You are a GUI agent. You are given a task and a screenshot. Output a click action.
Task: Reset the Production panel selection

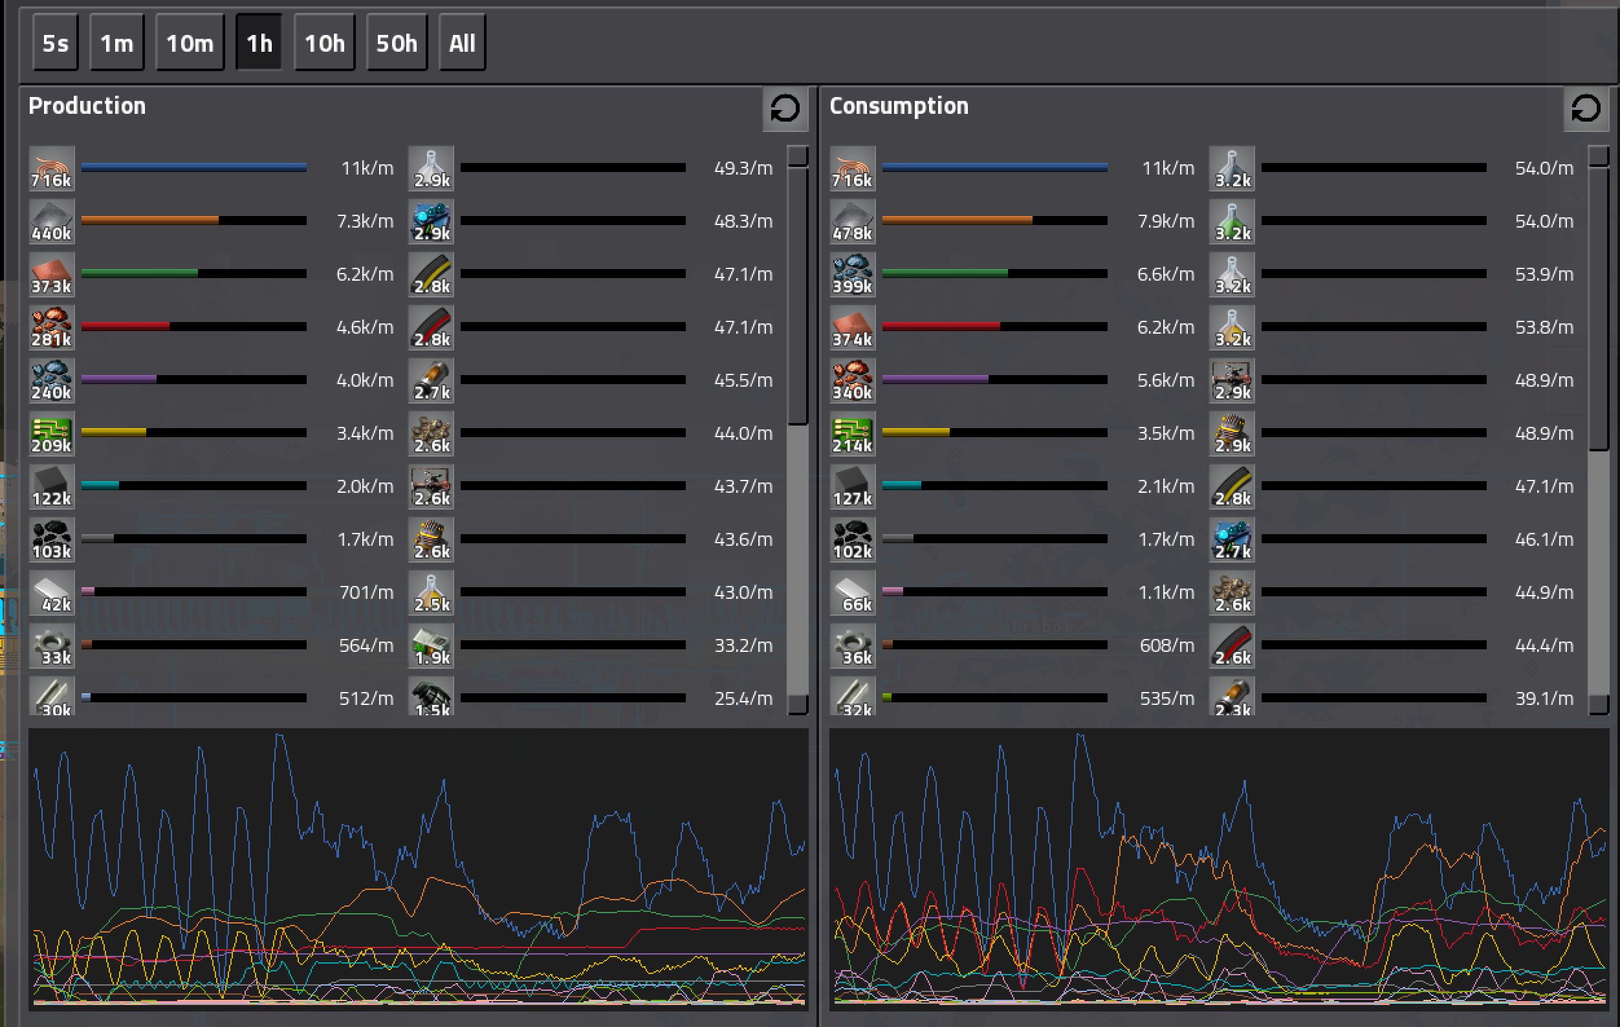pos(785,108)
